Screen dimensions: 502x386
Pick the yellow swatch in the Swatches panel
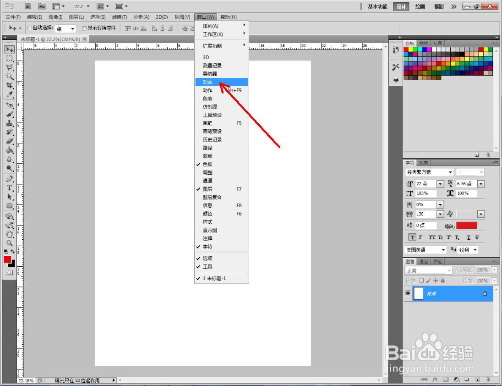pos(410,50)
